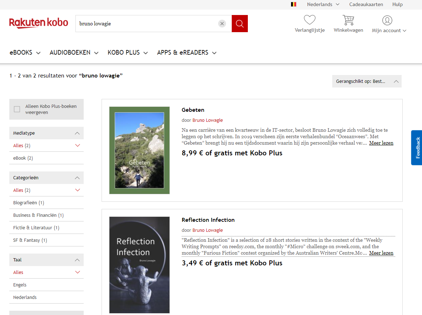Select Alles (2) under Mediatype
The height and width of the screenshot is (315, 422).
(x=46, y=145)
